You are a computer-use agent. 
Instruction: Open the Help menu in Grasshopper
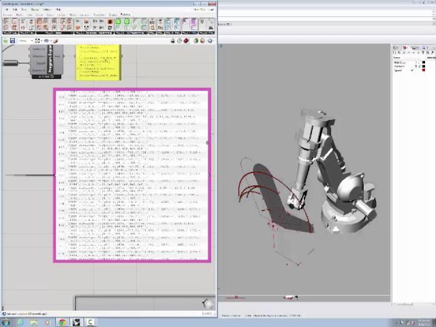[58, 9]
